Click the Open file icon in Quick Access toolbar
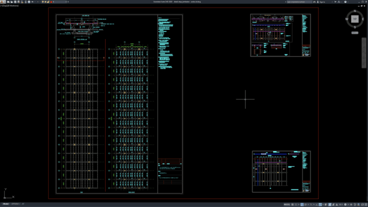This screenshot has height=207, width=368. tap(11, 2)
